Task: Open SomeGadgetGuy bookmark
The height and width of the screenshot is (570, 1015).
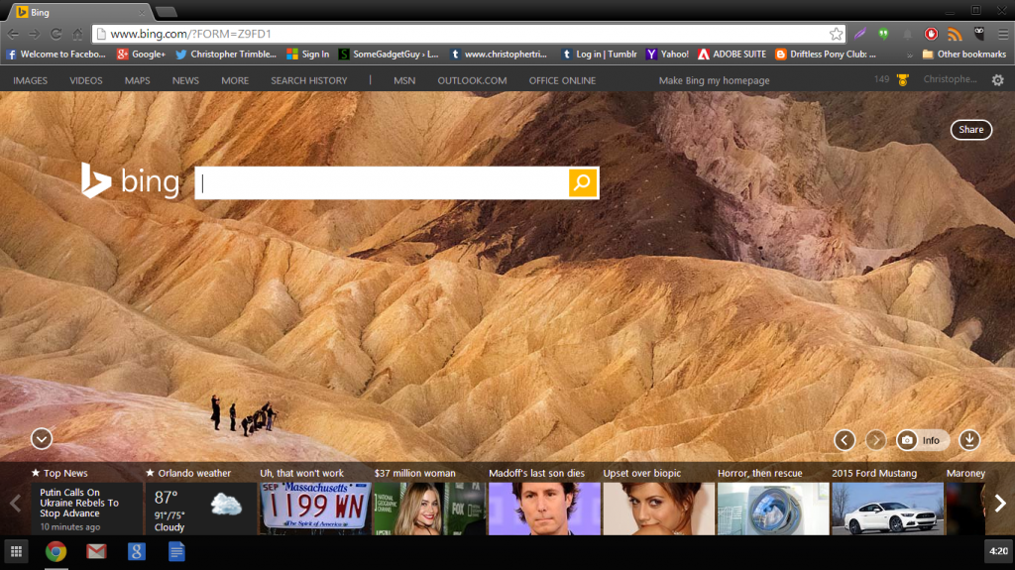Action: [389, 55]
